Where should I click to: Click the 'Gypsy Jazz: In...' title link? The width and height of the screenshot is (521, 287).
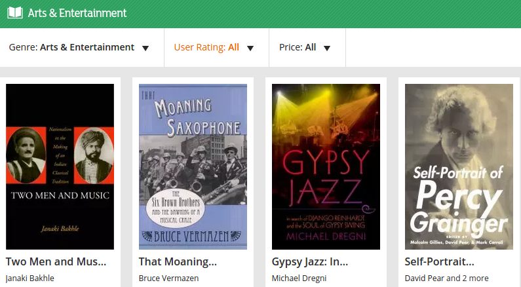(x=310, y=261)
